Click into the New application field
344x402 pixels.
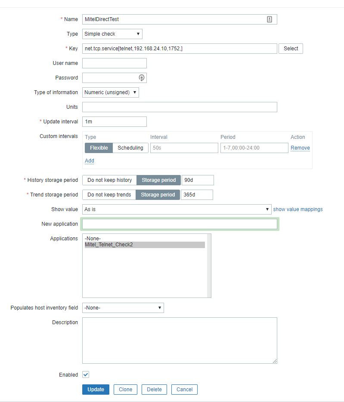click(180, 224)
